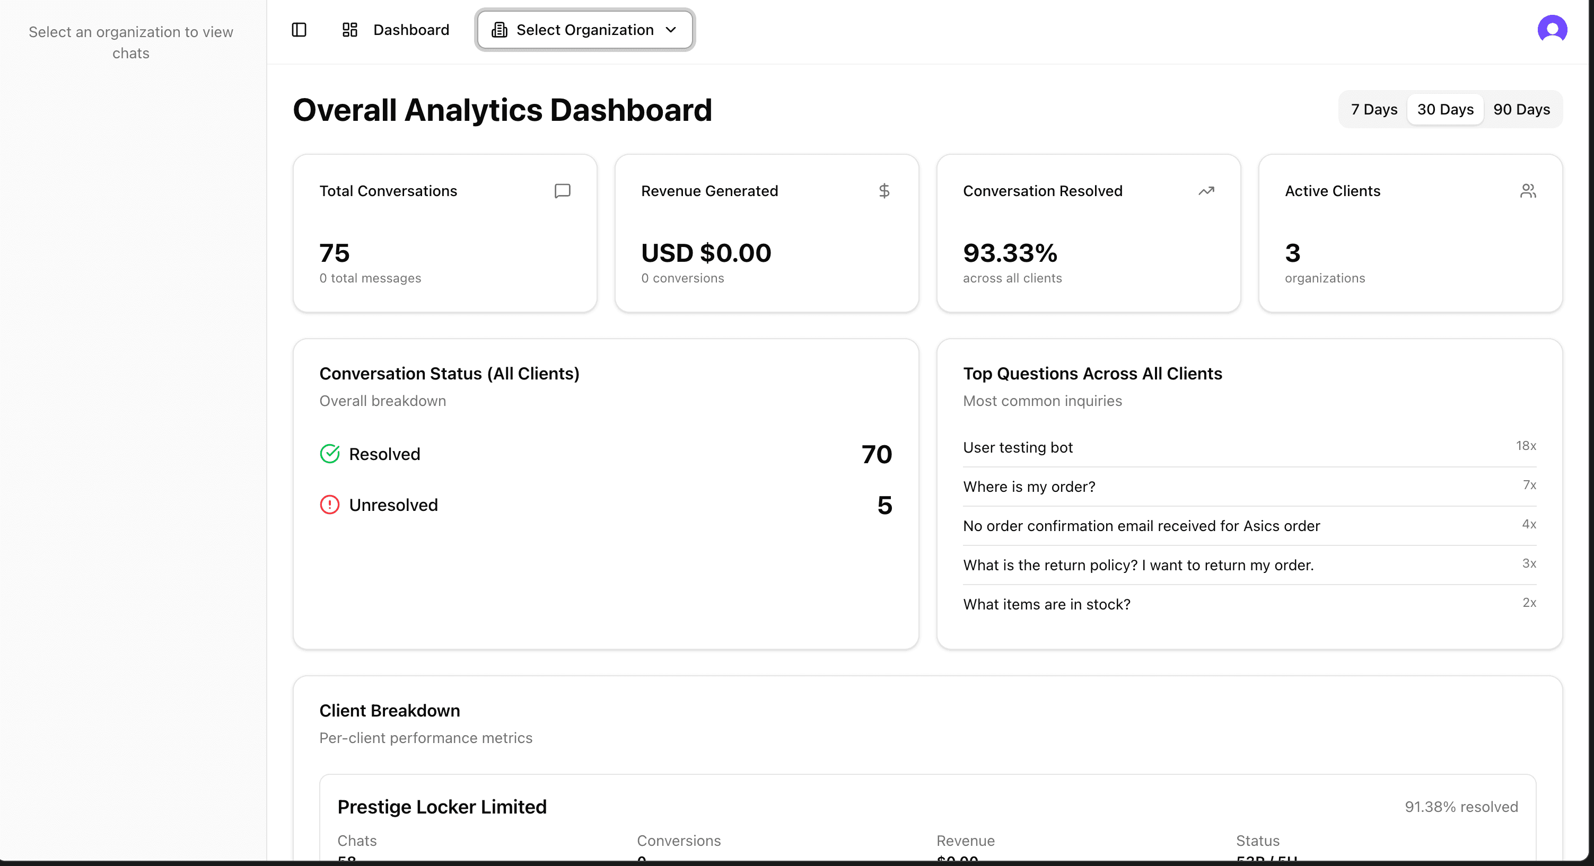Open the Select Organization dropdown
1594x866 pixels.
click(584, 29)
